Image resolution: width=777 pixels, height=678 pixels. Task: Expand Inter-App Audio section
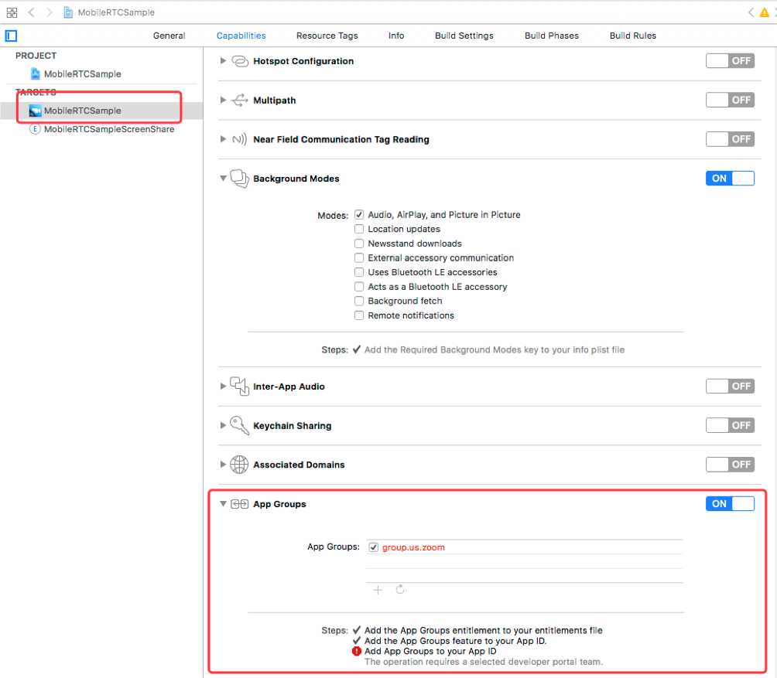tap(223, 386)
